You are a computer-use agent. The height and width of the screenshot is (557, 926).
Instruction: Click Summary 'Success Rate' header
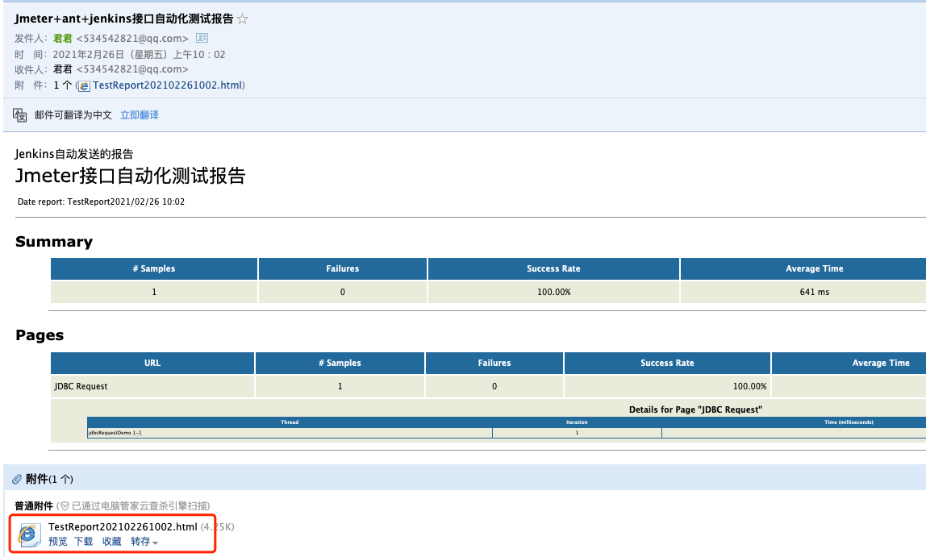pyautogui.click(x=553, y=268)
